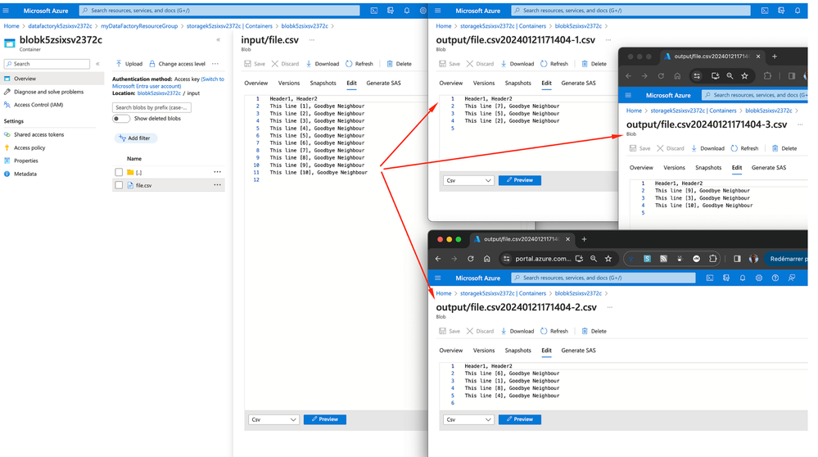Open Cloud Shell icon in bottom window header
The image size is (818, 457).
click(710, 278)
